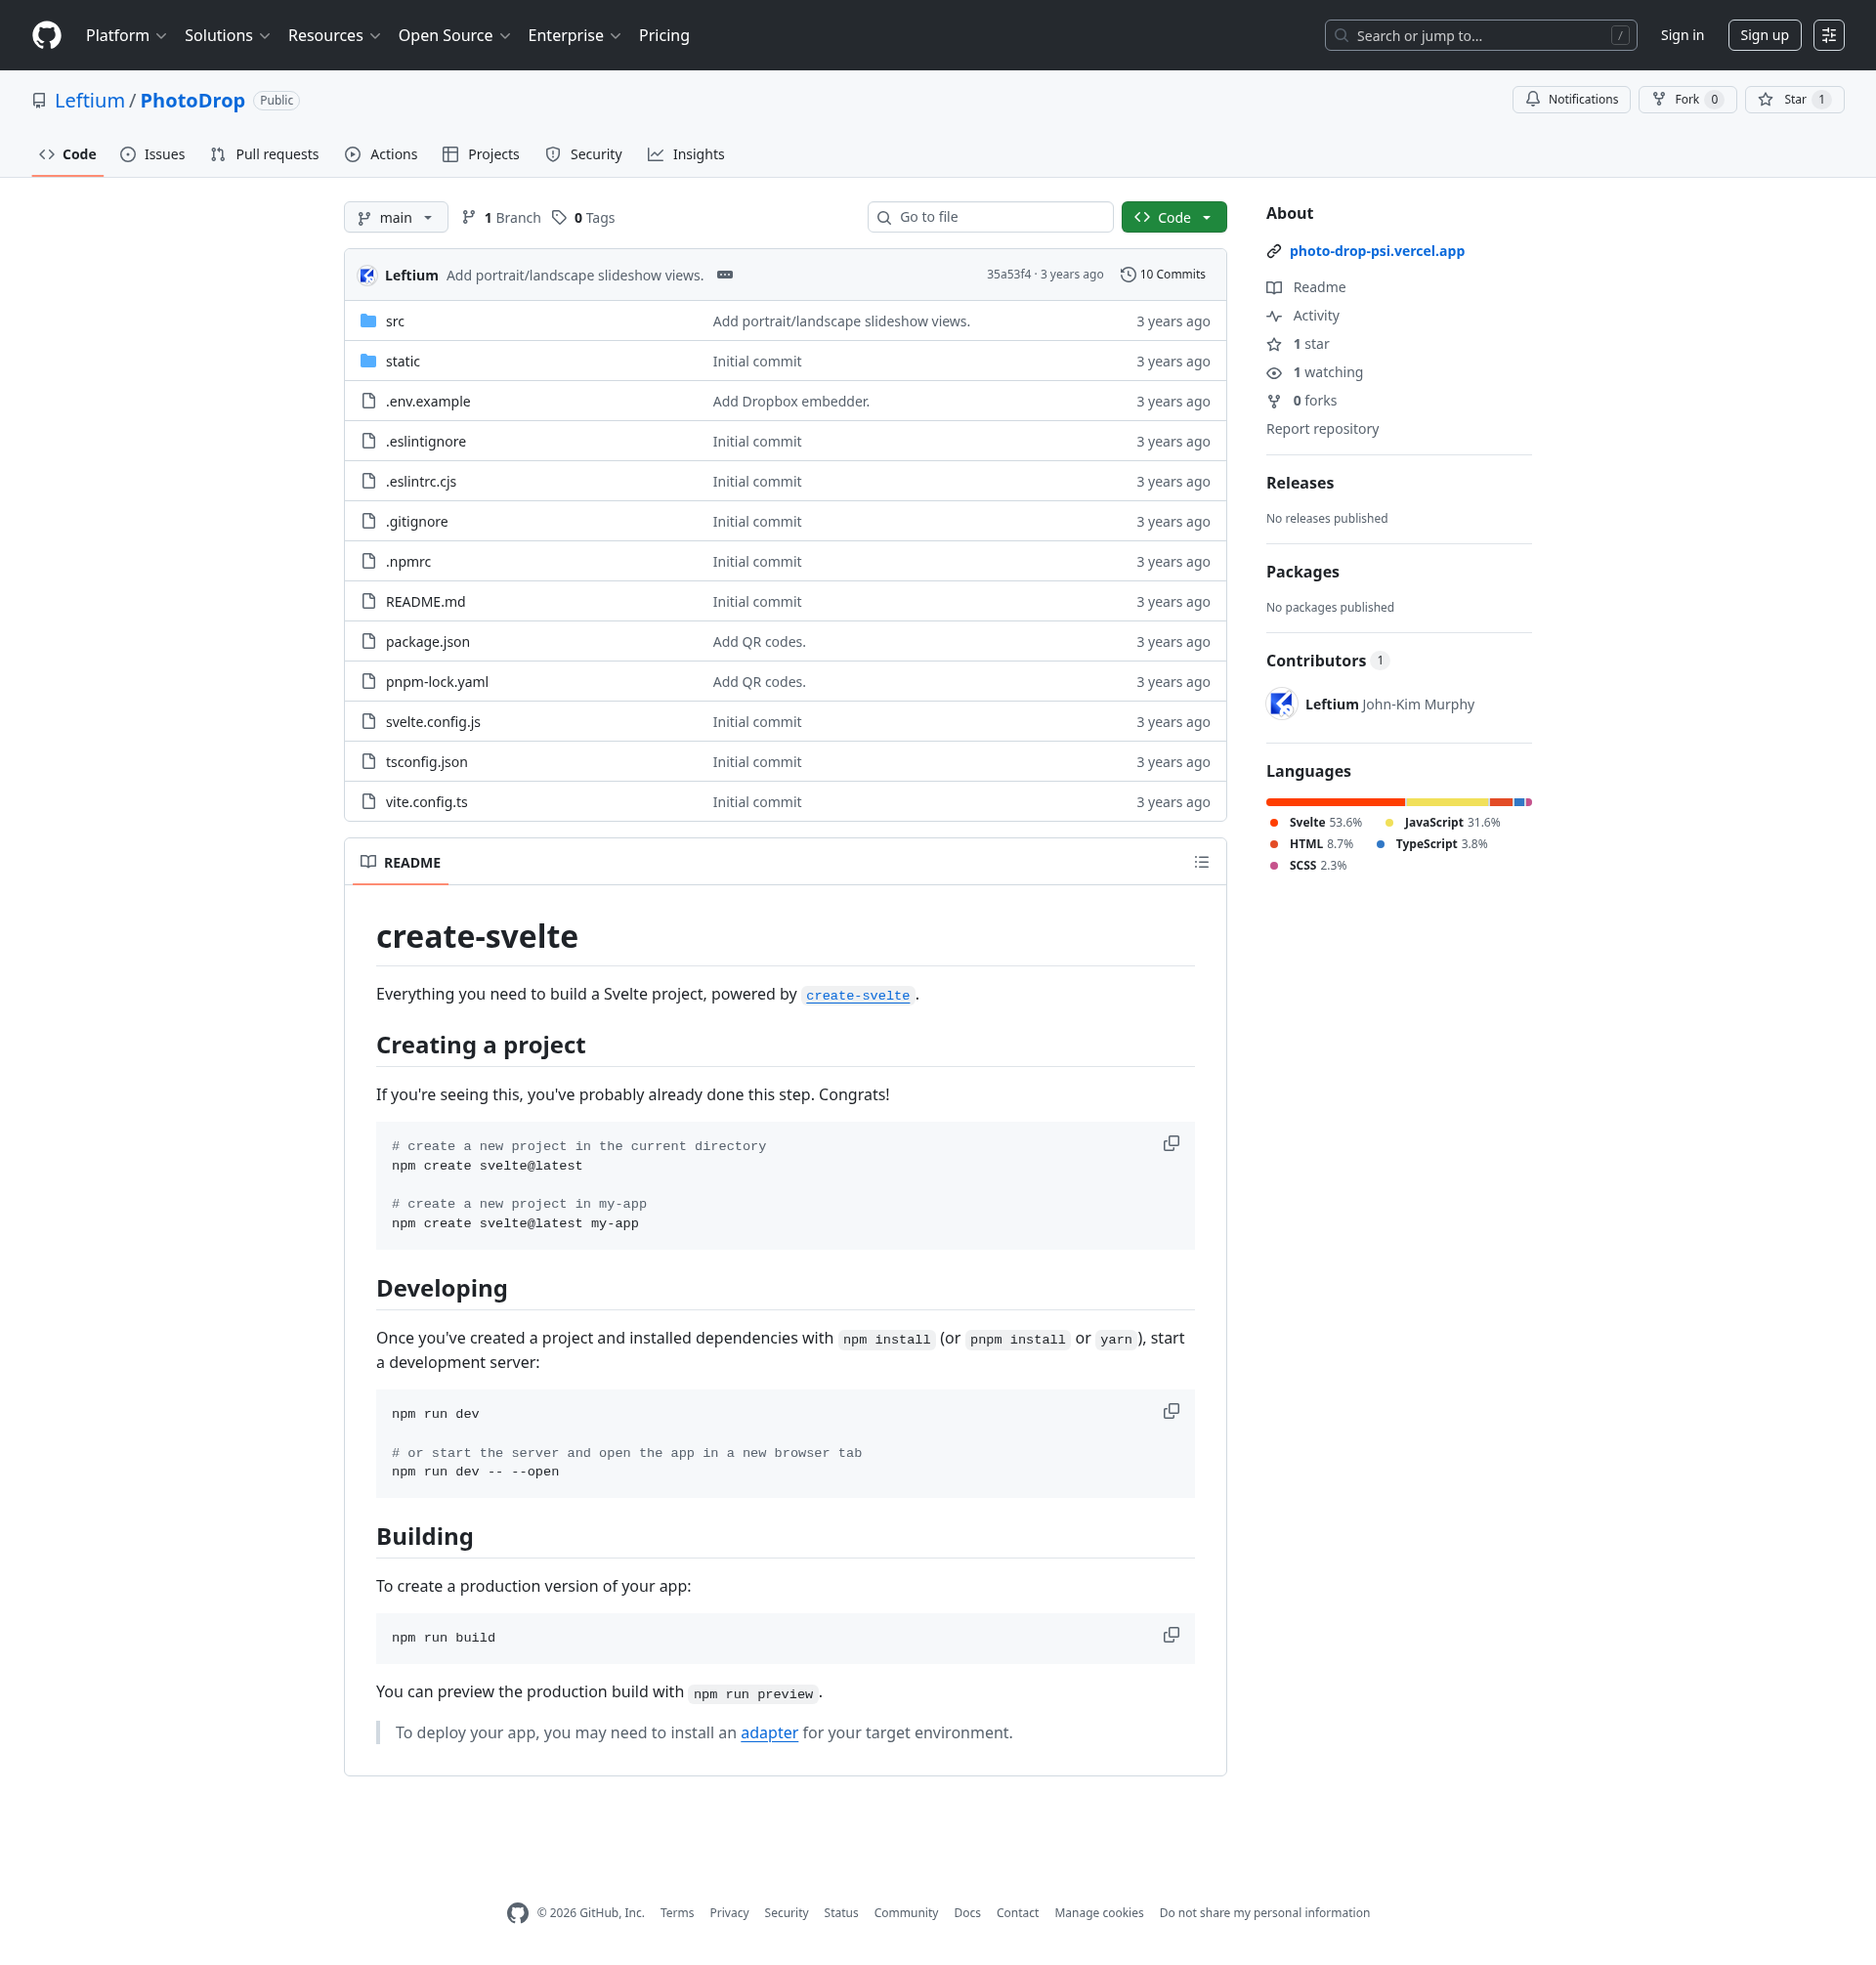Image resolution: width=1876 pixels, height=1965 pixels.
Task: Fork the PhotoDrop repository
Action: (1687, 99)
